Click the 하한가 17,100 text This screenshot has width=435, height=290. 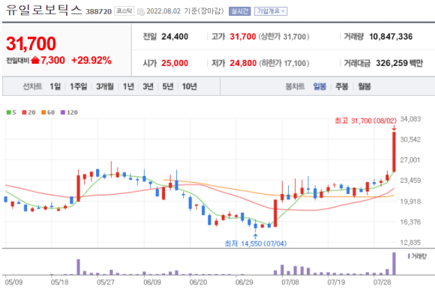283,63
